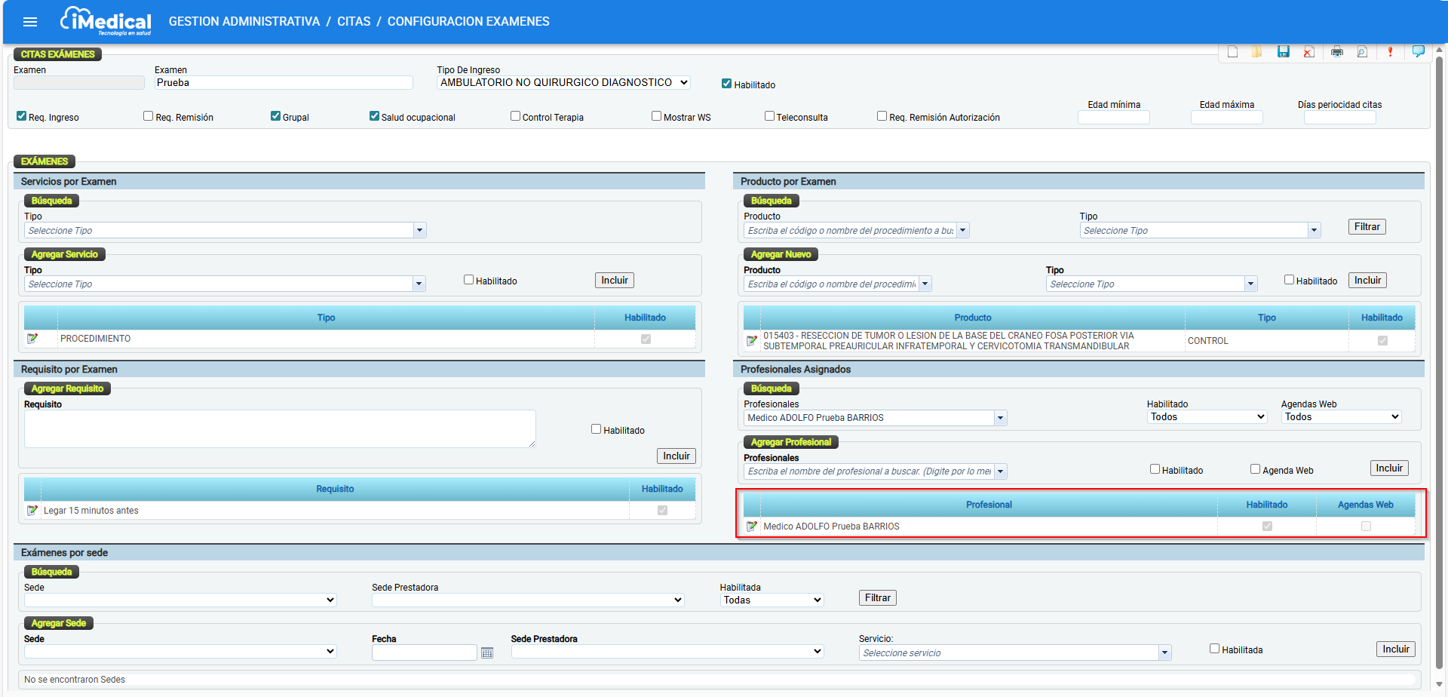Viewport: 1448px width, 697px height.
Task: Open the Habilitada Todas sede dropdown
Action: [x=772, y=600]
